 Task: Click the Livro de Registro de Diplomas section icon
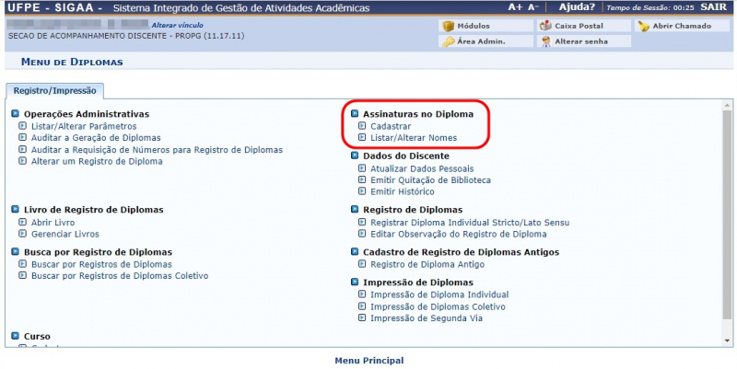(16, 210)
